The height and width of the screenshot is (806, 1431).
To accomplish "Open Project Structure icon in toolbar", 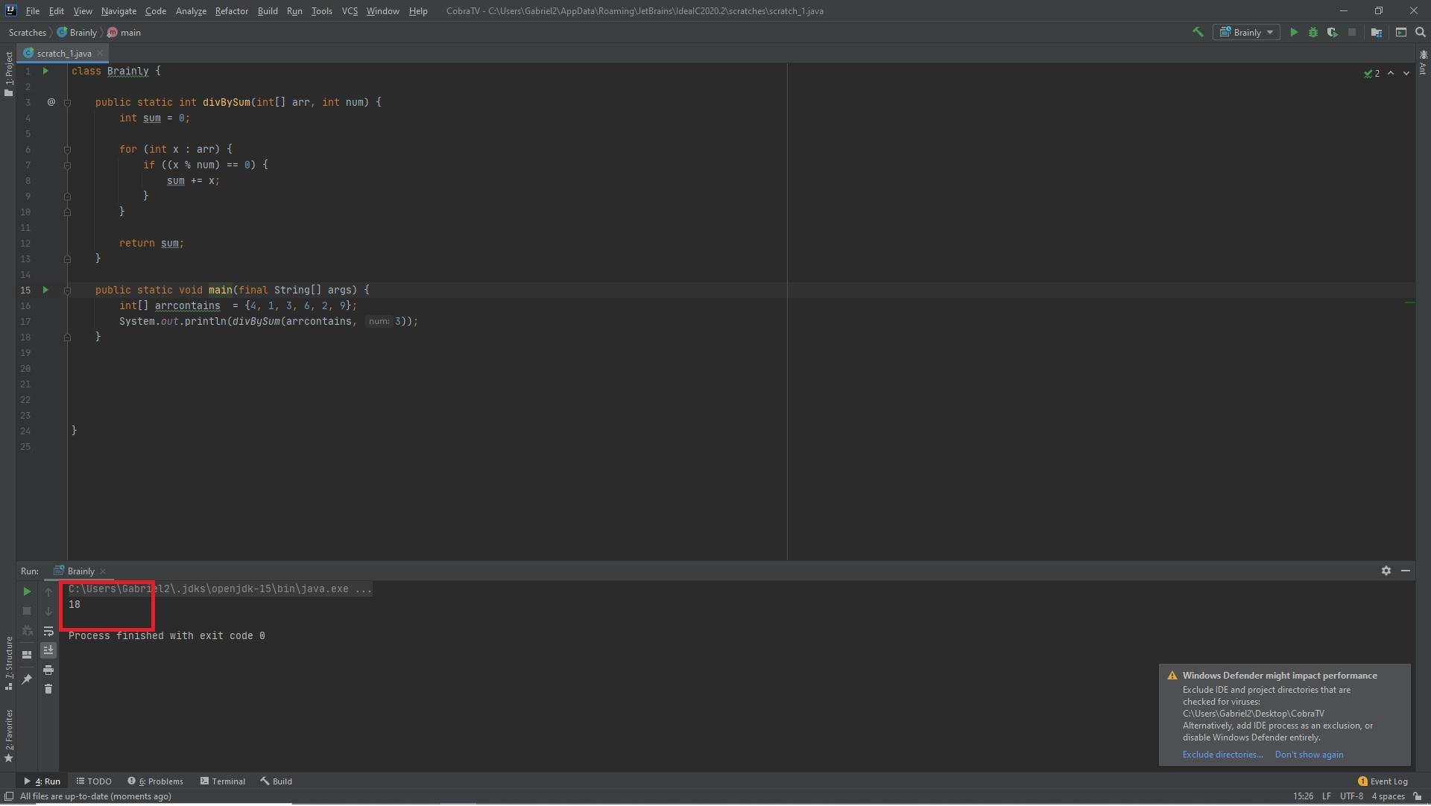I will (1377, 32).
